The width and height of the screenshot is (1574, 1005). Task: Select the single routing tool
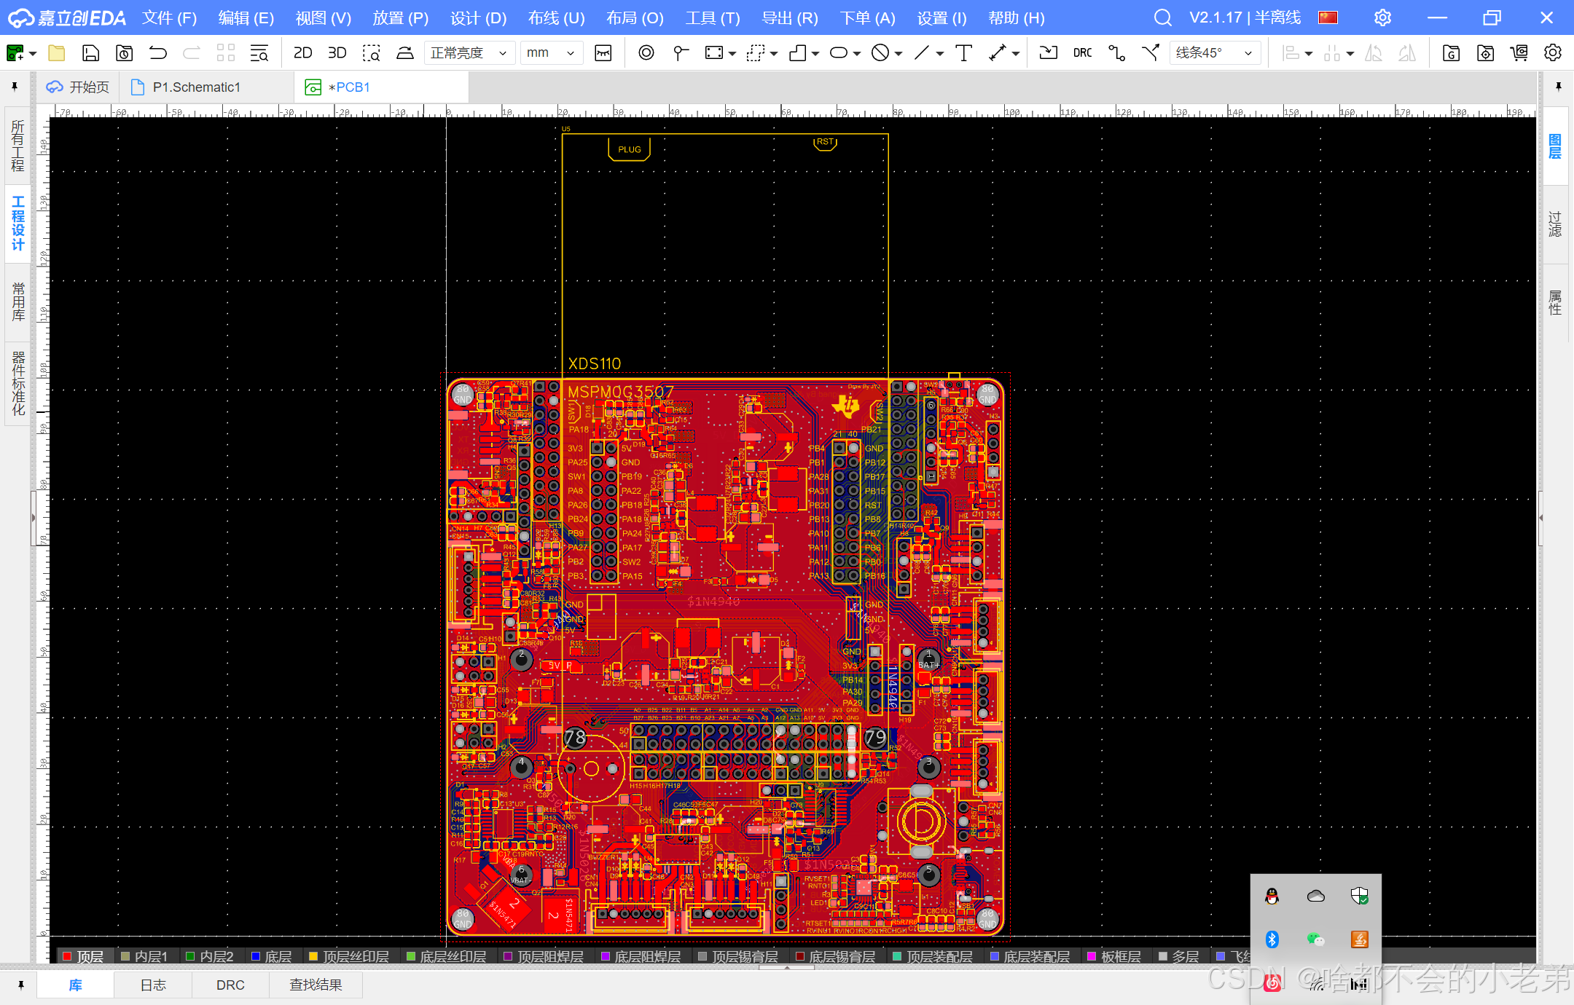pos(1116,52)
